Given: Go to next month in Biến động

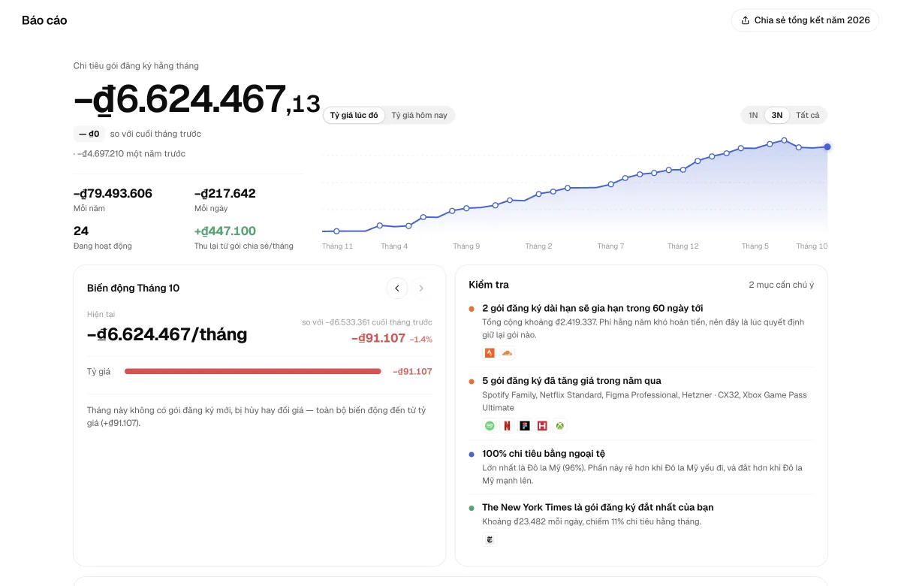Looking at the screenshot, I should (421, 288).
